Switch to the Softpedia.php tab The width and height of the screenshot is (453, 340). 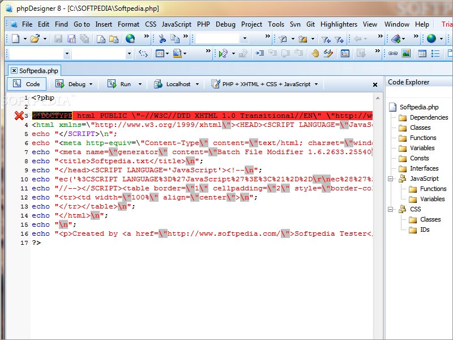pyautogui.click(x=34, y=71)
